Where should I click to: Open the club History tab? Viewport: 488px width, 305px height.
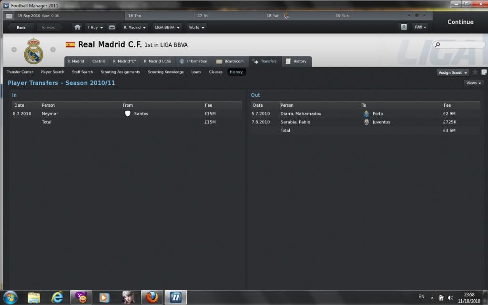pyautogui.click(x=296, y=61)
